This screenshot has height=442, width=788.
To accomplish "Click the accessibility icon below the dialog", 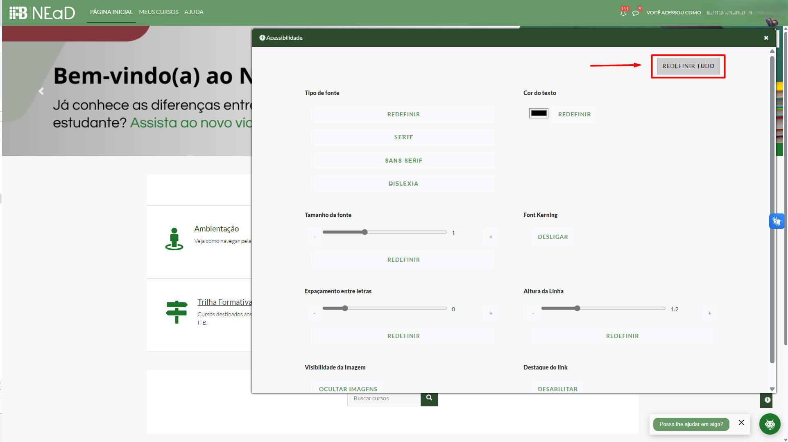I will click(x=767, y=400).
